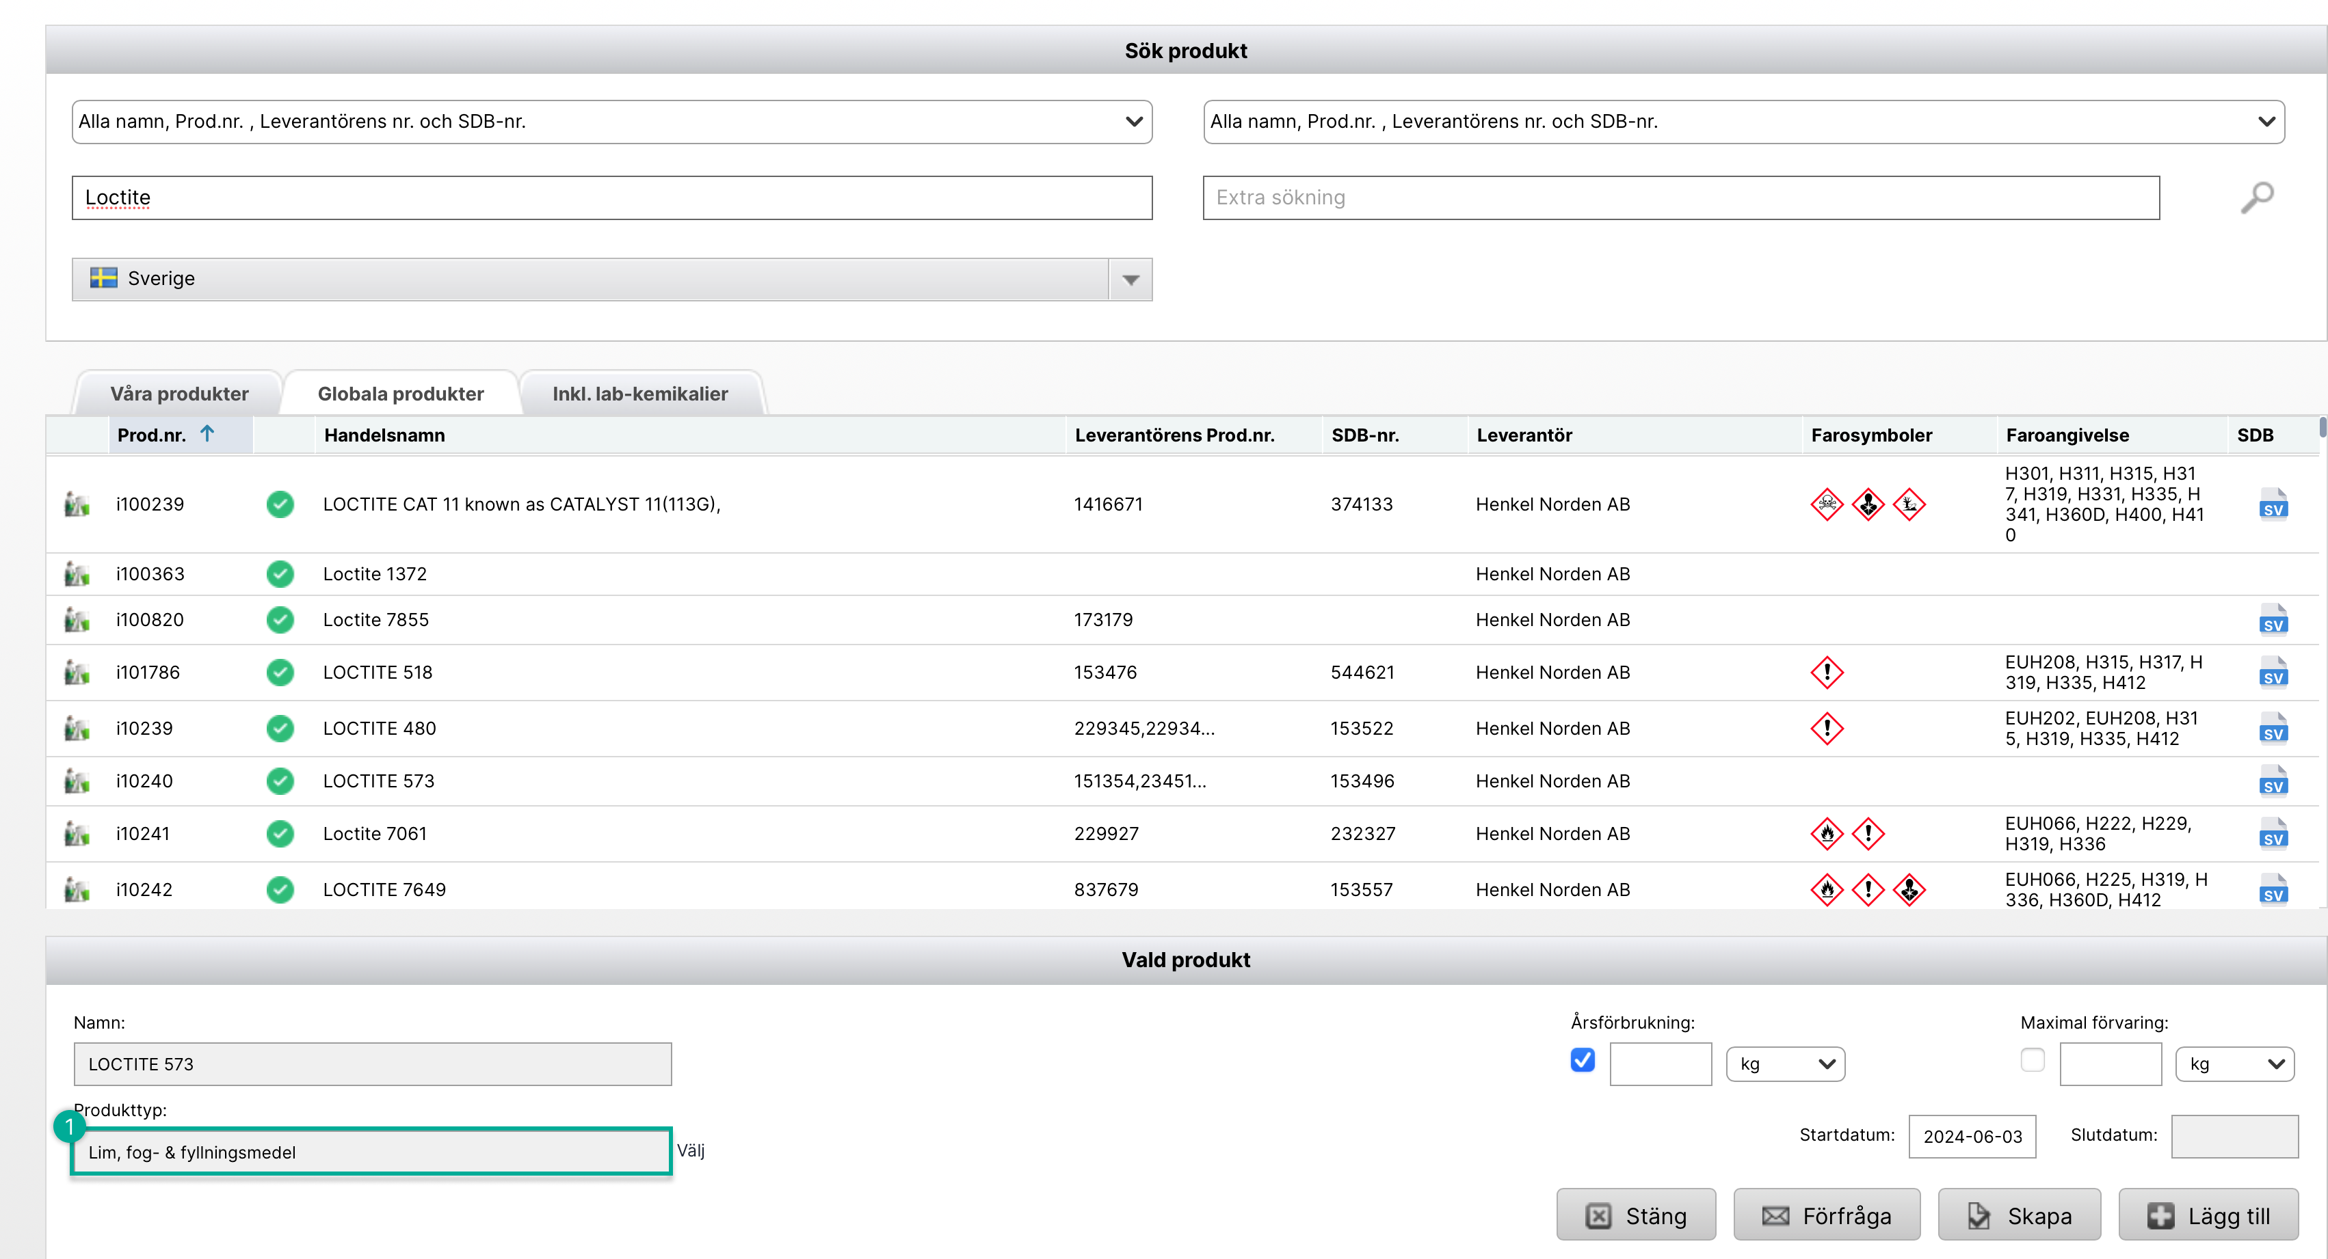The image size is (2328, 1259).
Task: Click the magnifying glass search icon
Action: (x=2257, y=197)
